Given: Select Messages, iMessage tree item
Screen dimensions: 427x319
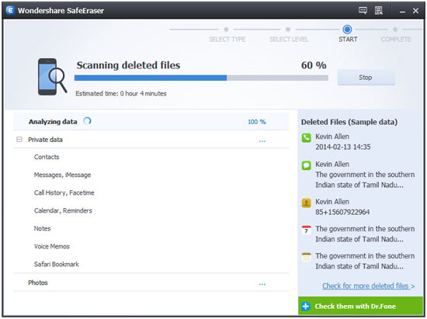Looking at the screenshot, I should pyautogui.click(x=62, y=175).
